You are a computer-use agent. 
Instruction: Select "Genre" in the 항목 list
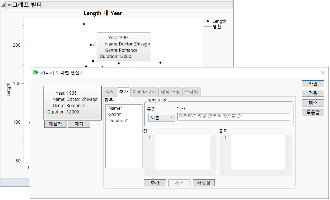[114, 115]
